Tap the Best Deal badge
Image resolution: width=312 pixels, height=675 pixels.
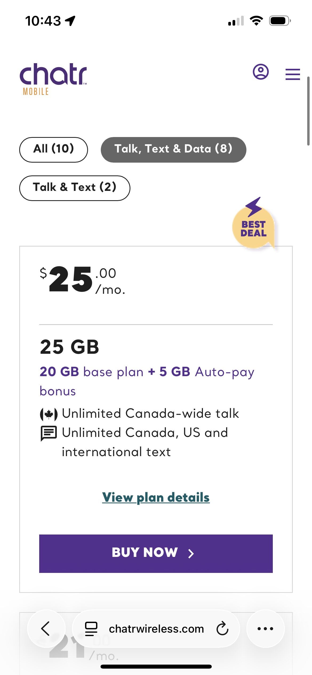point(254,223)
